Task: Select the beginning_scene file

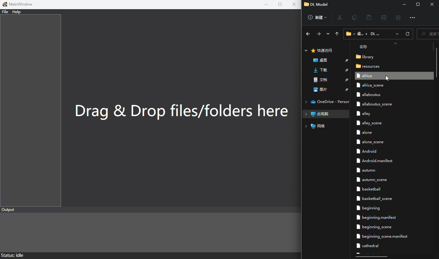Action: (x=394, y=227)
